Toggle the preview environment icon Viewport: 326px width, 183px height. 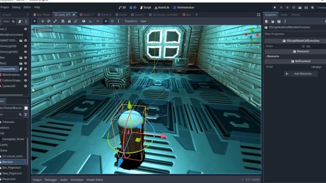pyautogui.click(x=112, y=21)
